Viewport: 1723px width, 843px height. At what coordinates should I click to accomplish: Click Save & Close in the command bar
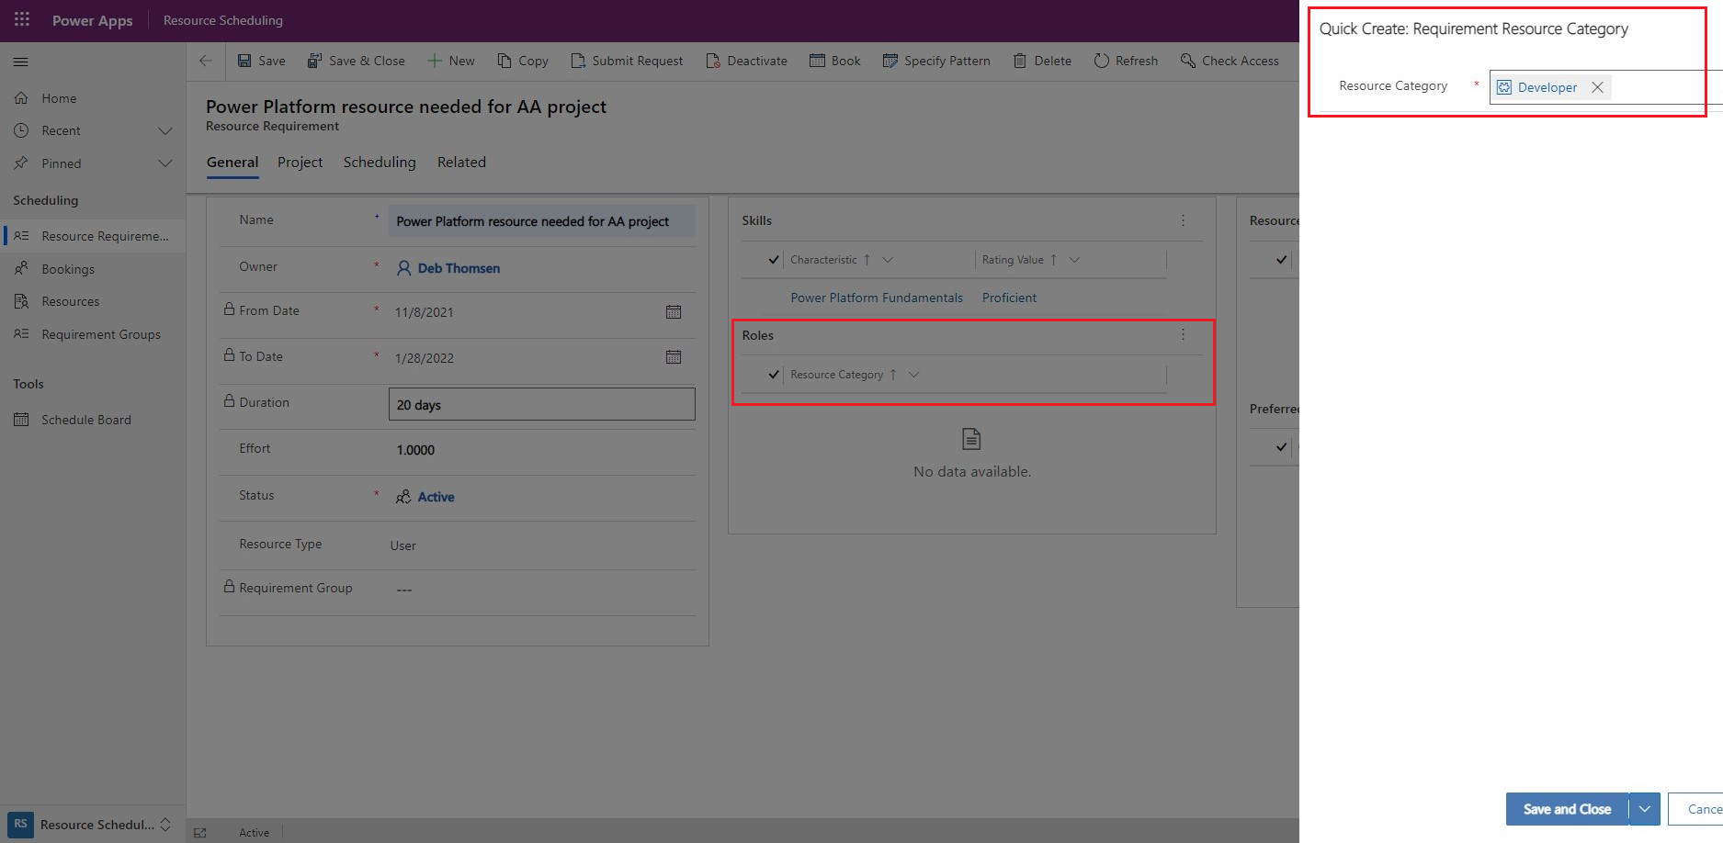[x=357, y=61]
